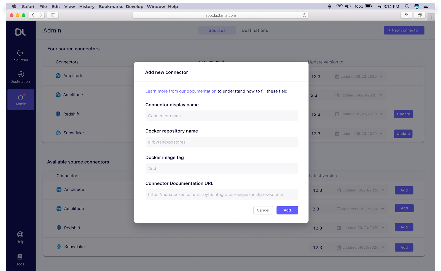Screen dimensions: 441x271
Task: Open the History menu
Action: (x=87, y=6)
